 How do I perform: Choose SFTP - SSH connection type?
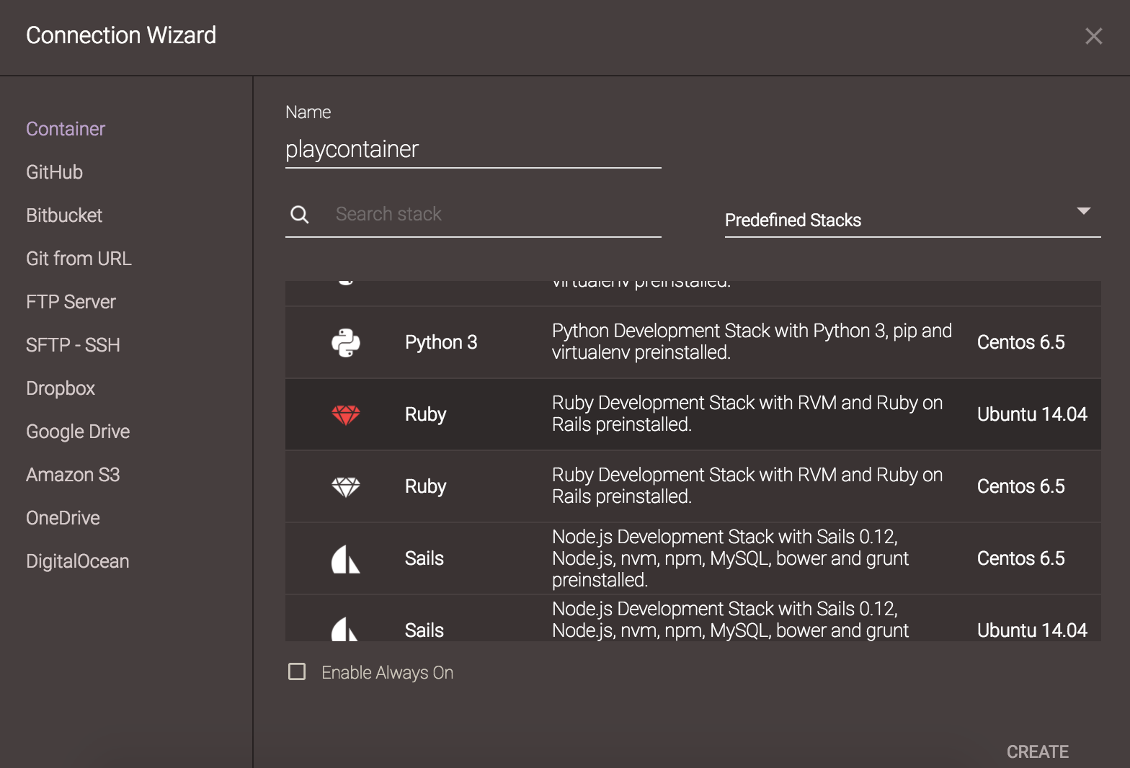(x=73, y=345)
